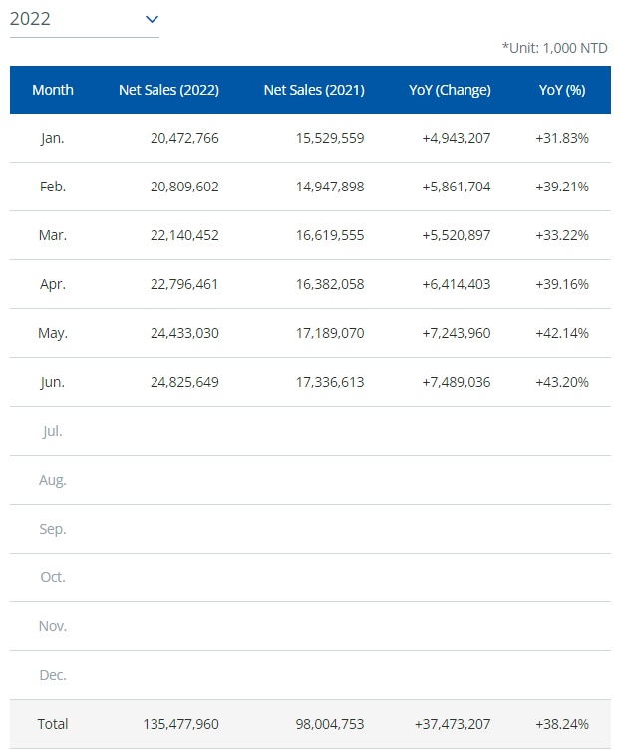Click the year dropdown chevron arrow
Screen dimensions: 620x754
[x=152, y=19]
